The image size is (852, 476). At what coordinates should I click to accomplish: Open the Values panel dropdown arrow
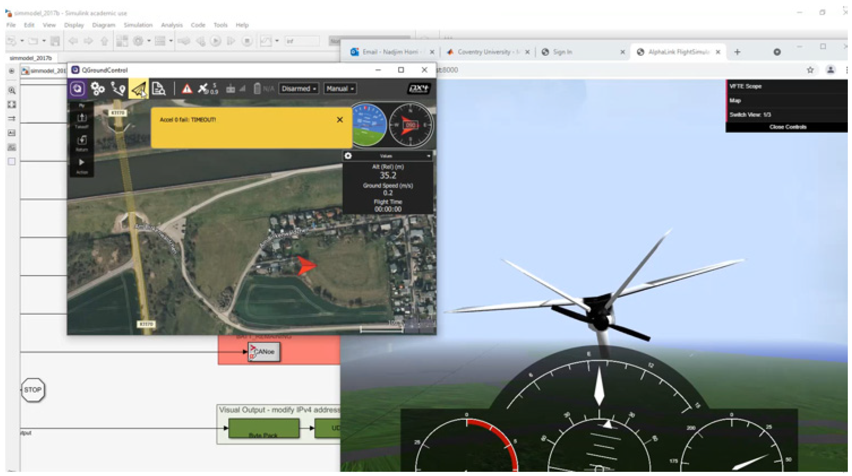pyautogui.click(x=428, y=156)
